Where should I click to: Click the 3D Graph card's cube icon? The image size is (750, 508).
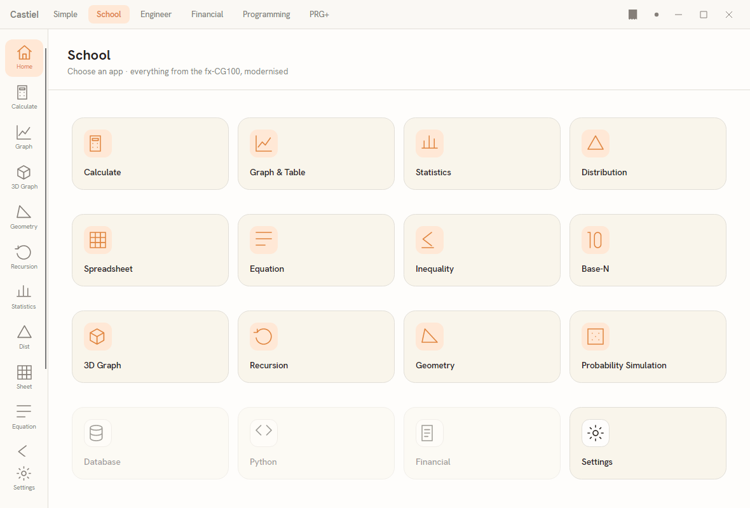coord(98,337)
